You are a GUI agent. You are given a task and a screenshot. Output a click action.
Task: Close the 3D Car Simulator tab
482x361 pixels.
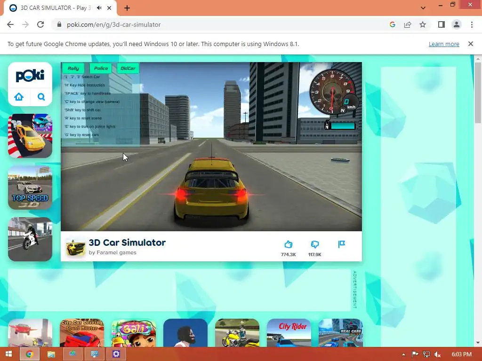(x=109, y=8)
